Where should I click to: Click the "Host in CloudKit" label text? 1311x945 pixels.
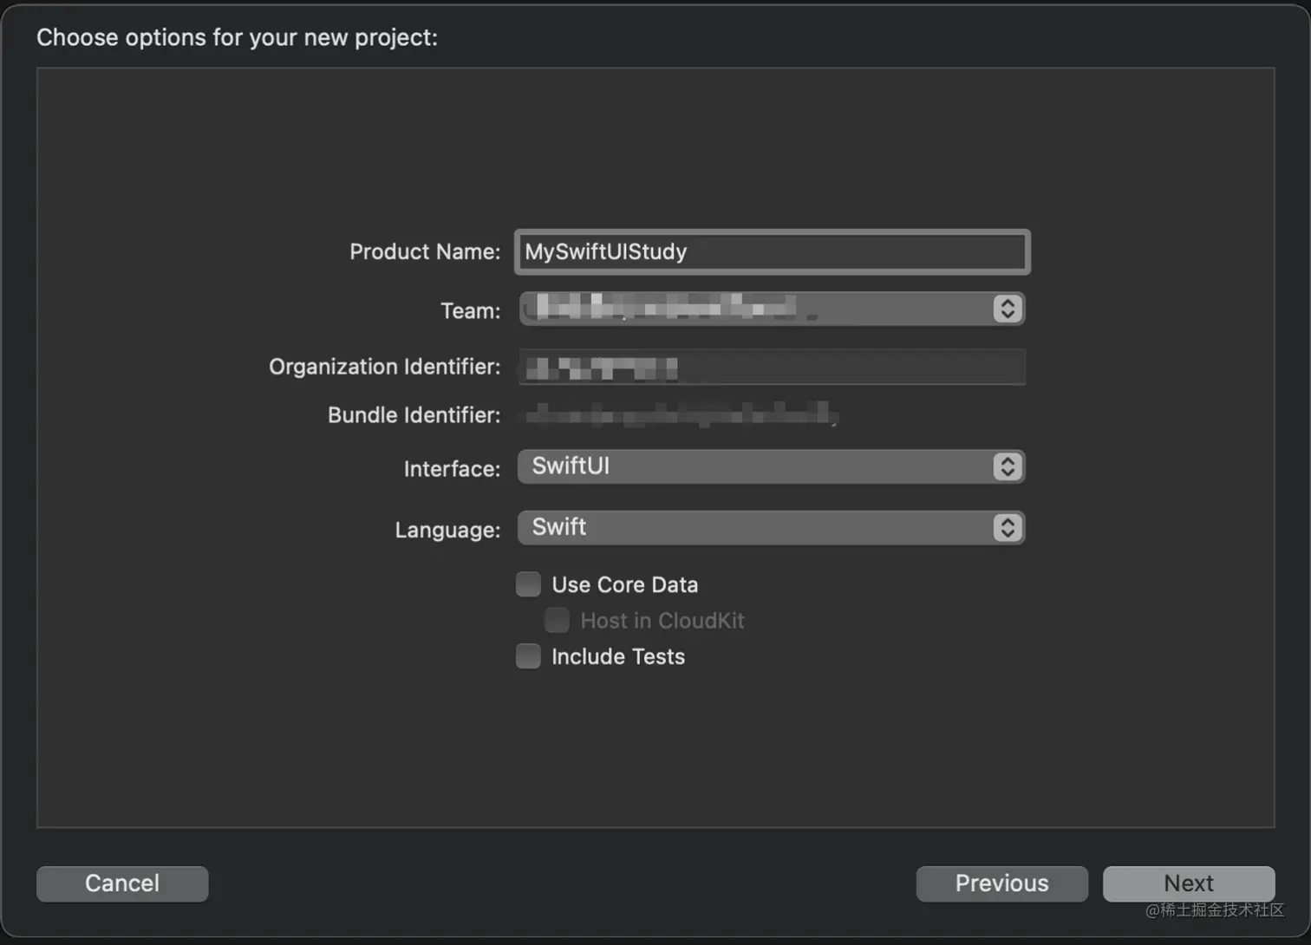pos(662,621)
